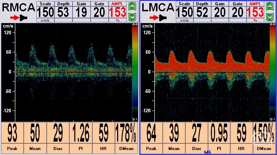Click the LMCA Doppler spectrum waveform
The width and height of the screenshot is (277, 155).
click(x=212, y=72)
